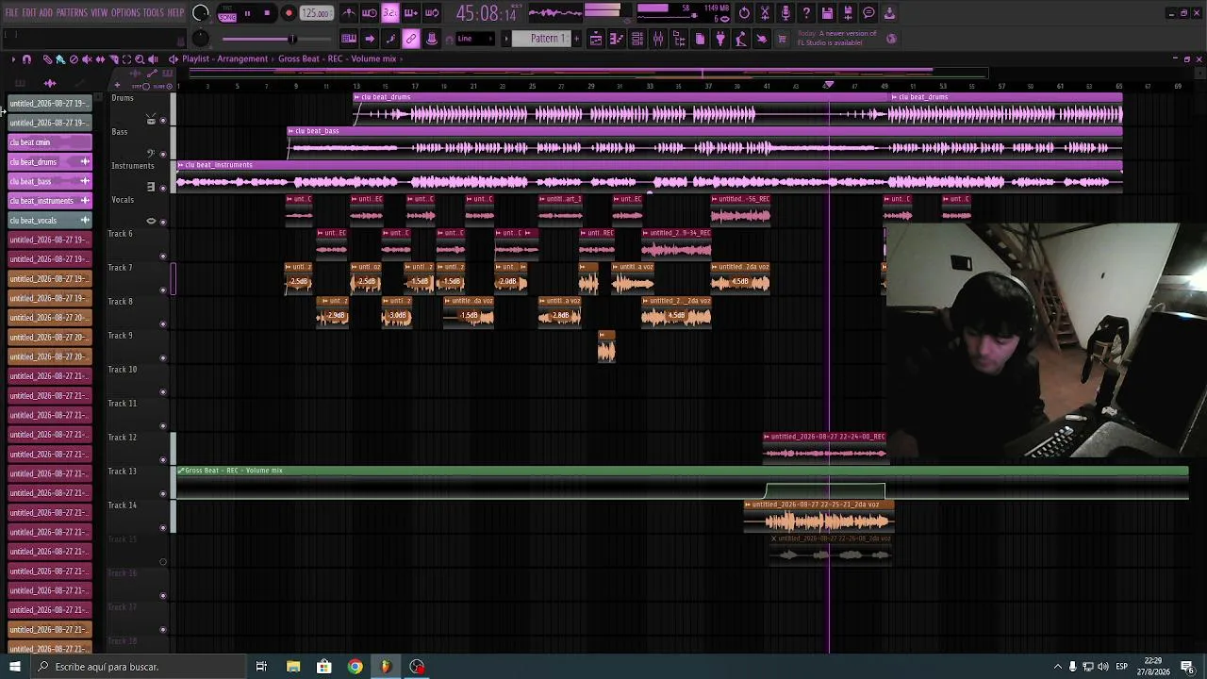The height and width of the screenshot is (679, 1207).
Task: Click the wait-for-input icon beside the metronome
Action: pyautogui.click(x=370, y=13)
